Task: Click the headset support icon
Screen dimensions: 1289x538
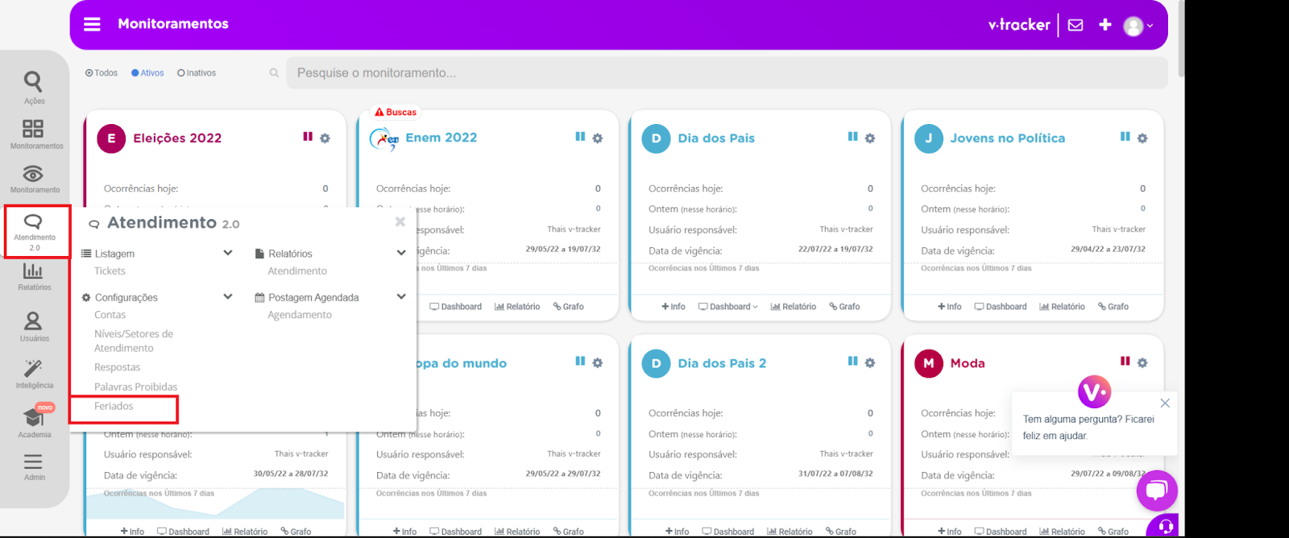Action: (1165, 527)
